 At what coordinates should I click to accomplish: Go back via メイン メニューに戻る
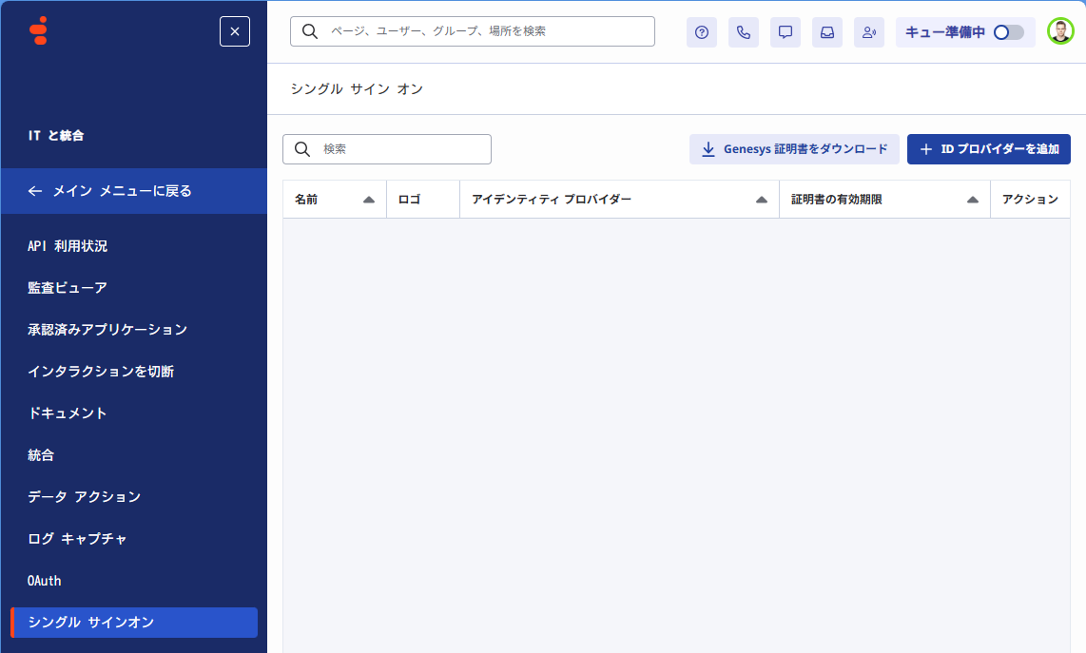point(110,191)
